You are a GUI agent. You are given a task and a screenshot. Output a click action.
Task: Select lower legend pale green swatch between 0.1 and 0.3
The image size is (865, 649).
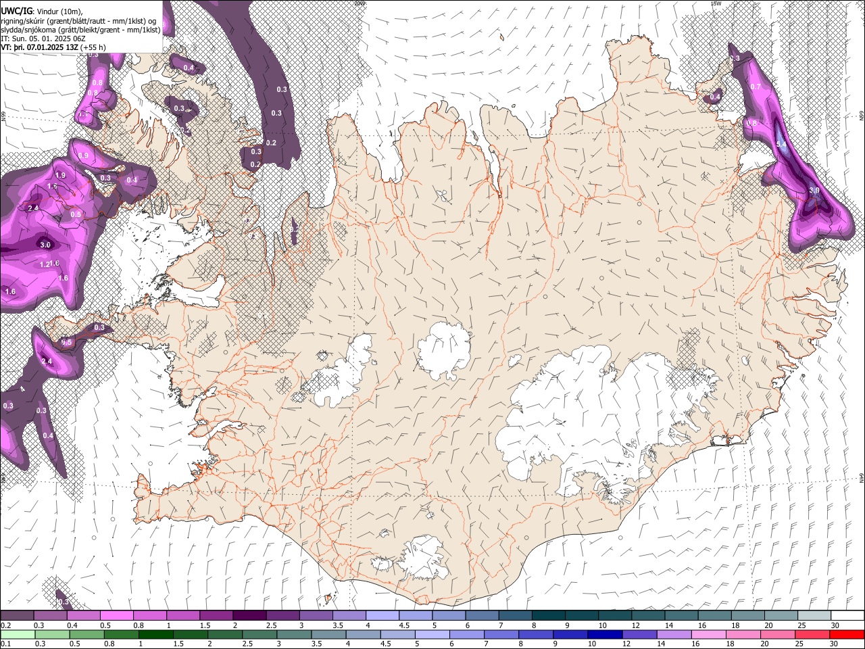coord(17,634)
